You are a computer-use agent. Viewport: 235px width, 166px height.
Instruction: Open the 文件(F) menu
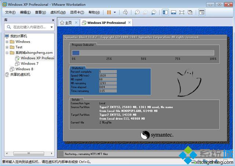pyautogui.click(x=10, y=12)
